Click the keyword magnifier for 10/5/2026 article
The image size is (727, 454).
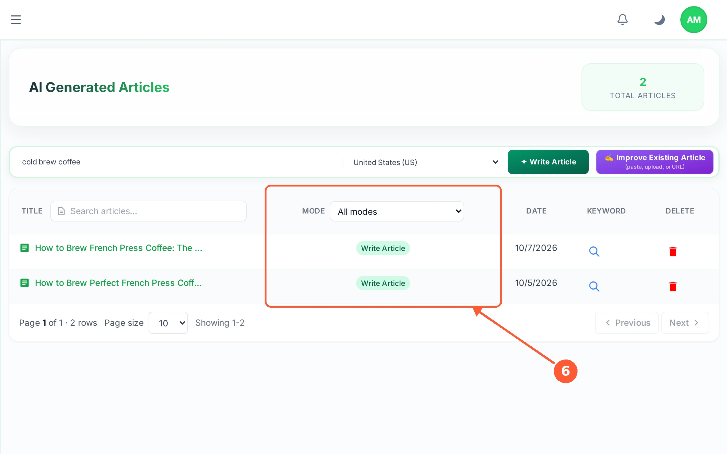pos(594,287)
